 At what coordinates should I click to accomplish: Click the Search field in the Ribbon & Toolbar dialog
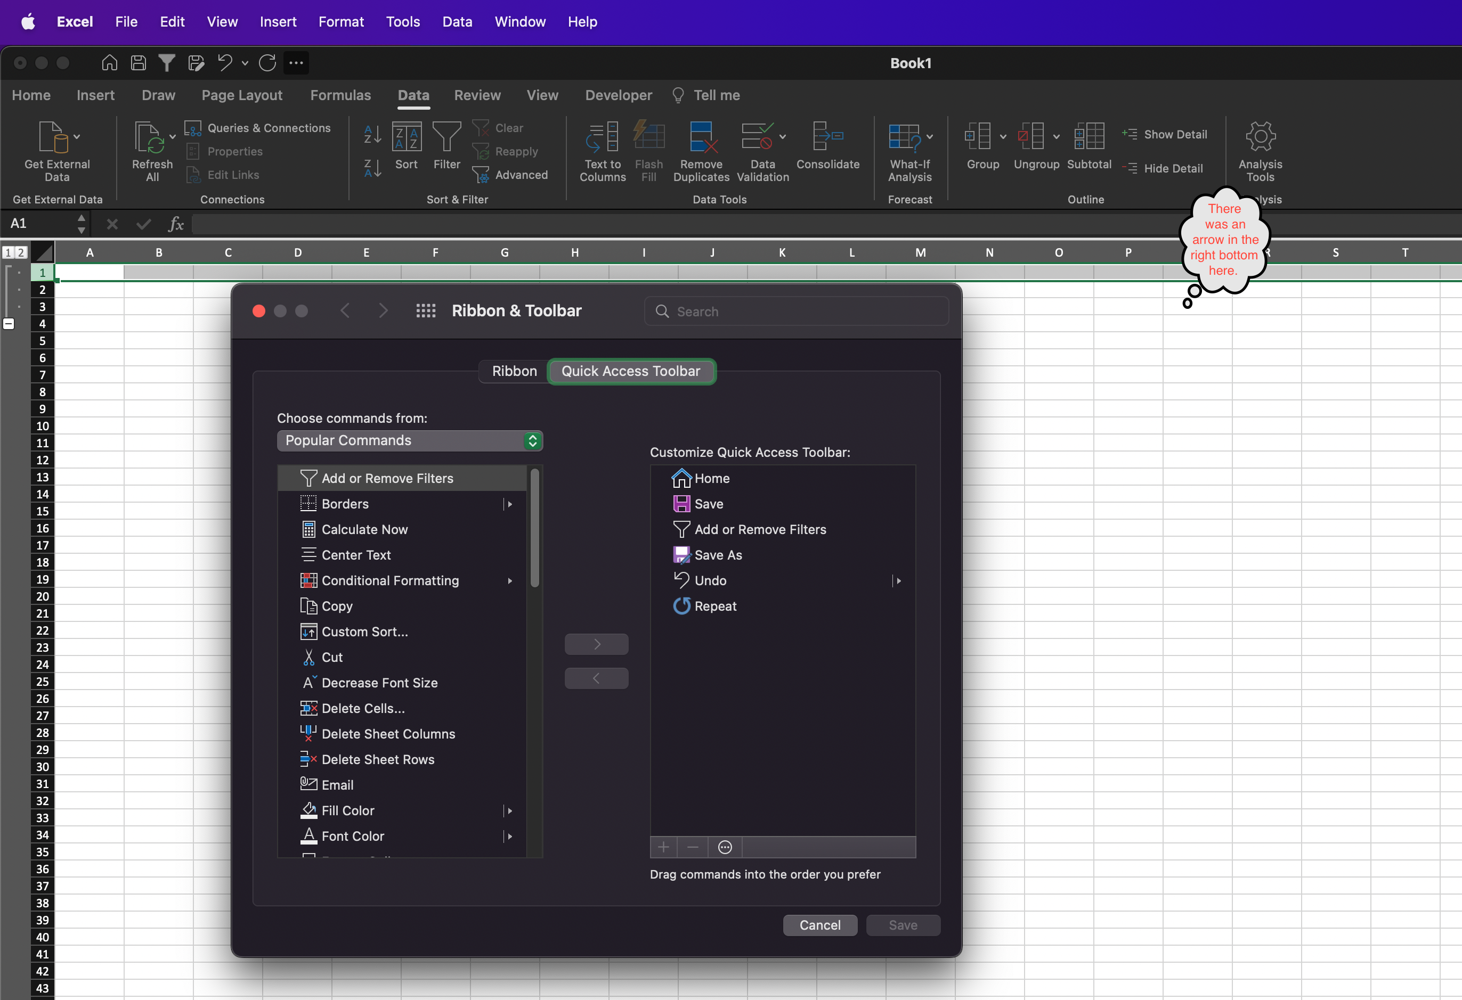click(x=796, y=311)
